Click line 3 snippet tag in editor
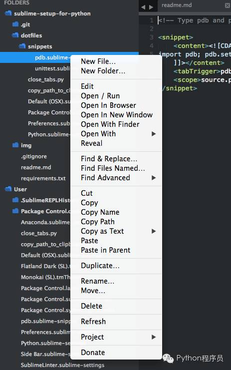Screen dimensions: 231x370 pos(176,37)
